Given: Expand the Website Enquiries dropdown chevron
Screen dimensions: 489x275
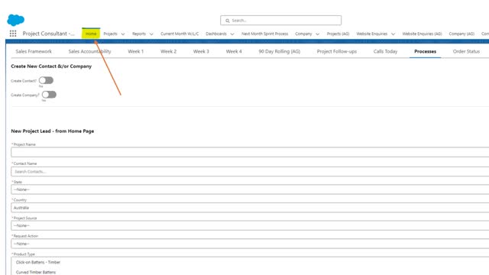Looking at the screenshot, I should [393, 34].
